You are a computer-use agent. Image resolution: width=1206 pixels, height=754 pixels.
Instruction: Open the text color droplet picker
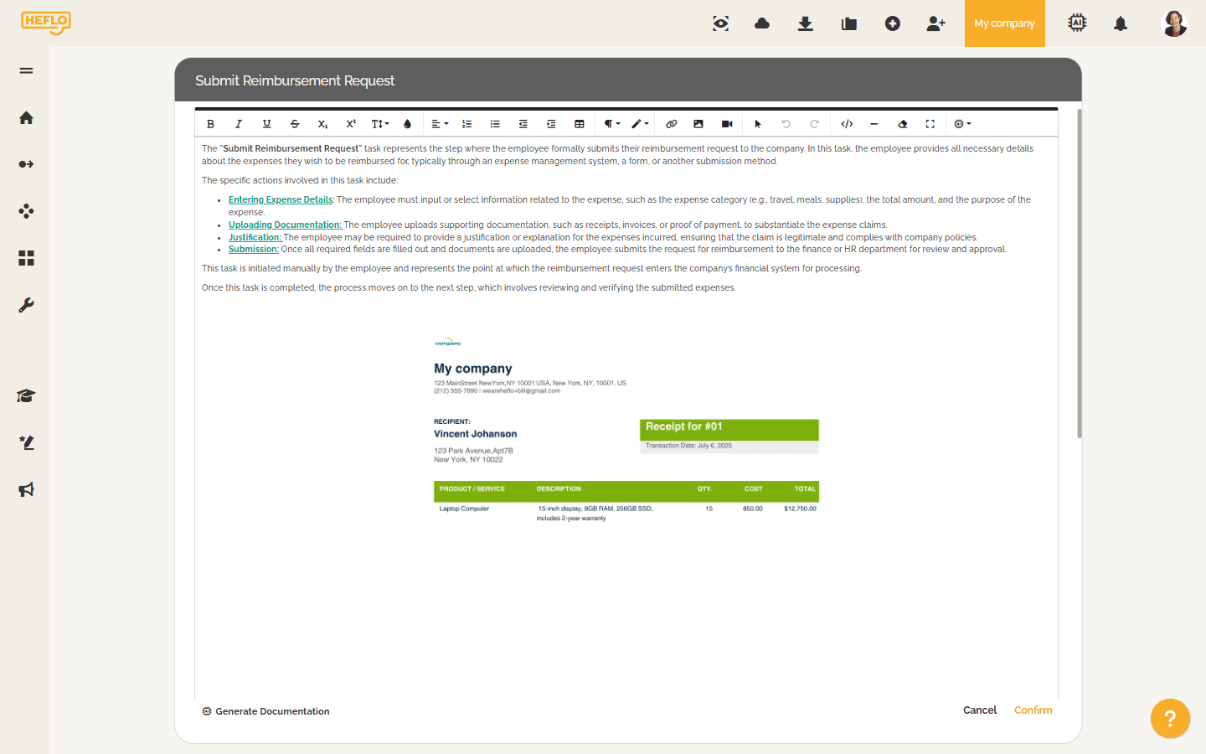[408, 124]
